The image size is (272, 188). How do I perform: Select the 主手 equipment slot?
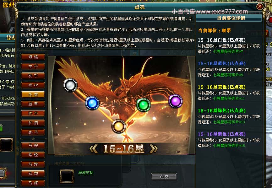pos(33,66)
